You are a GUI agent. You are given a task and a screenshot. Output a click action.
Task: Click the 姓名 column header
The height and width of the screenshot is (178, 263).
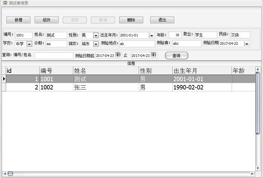[x=106, y=71]
